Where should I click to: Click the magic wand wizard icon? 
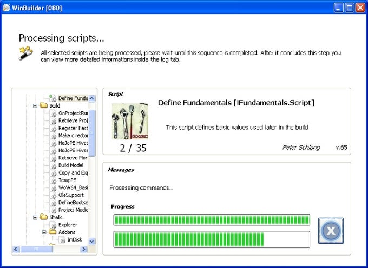[26, 53]
